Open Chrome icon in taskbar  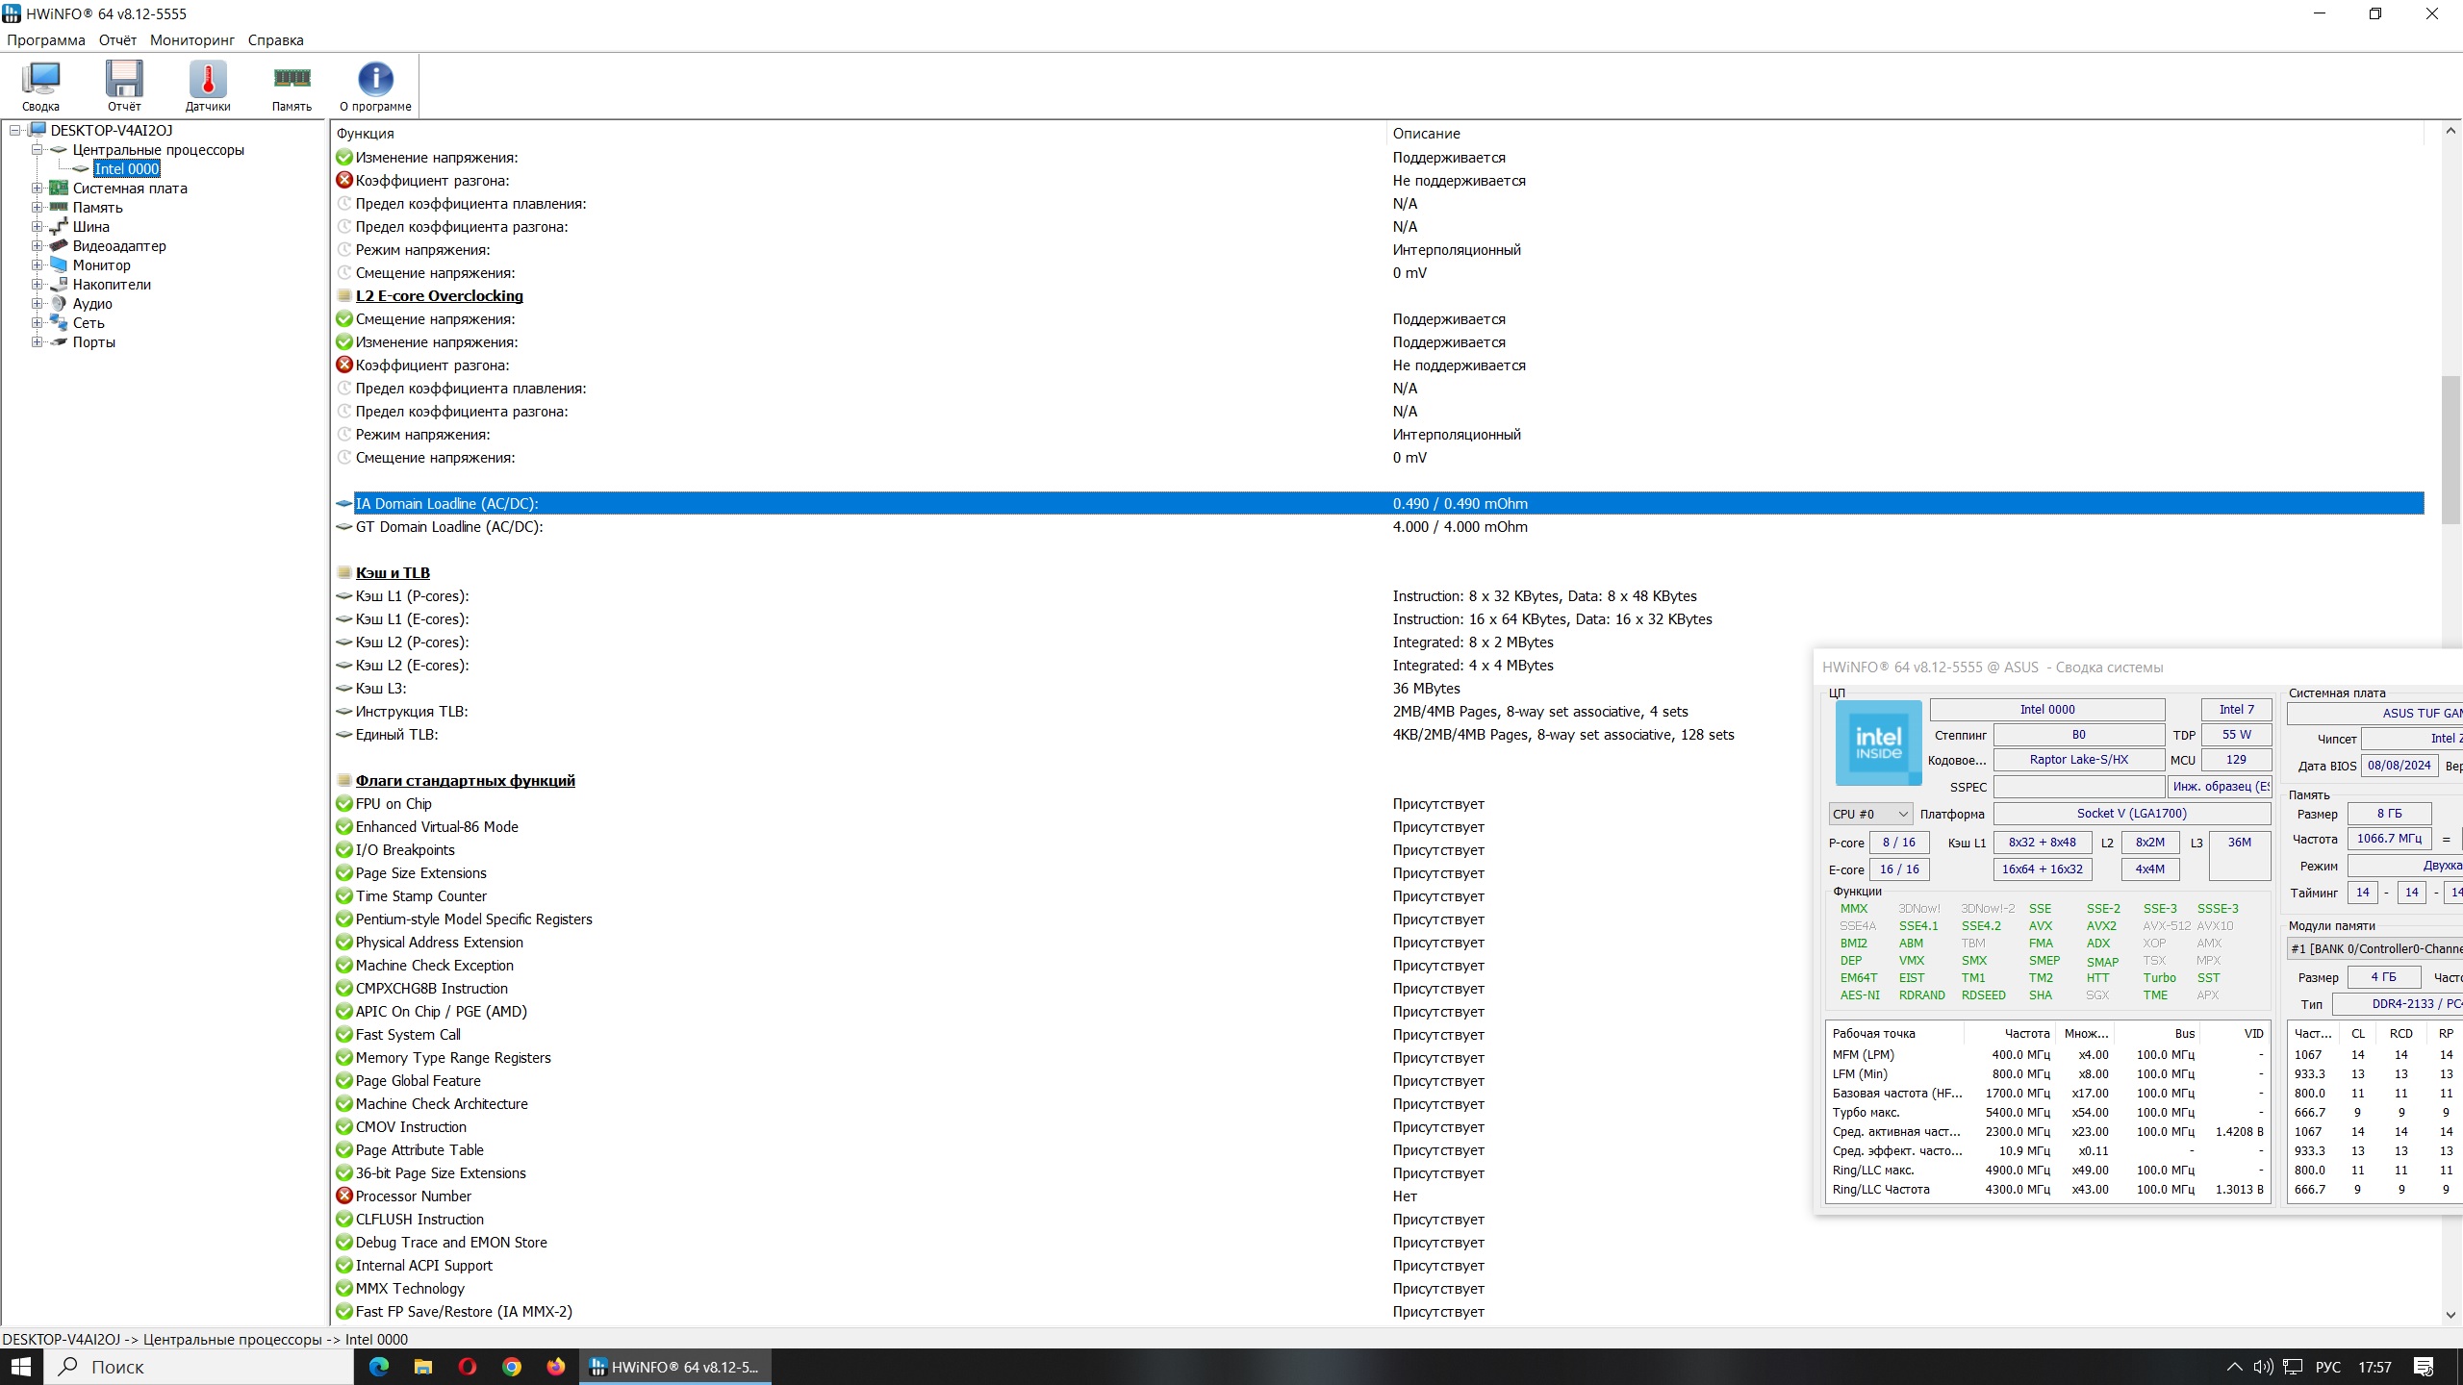[x=512, y=1367]
